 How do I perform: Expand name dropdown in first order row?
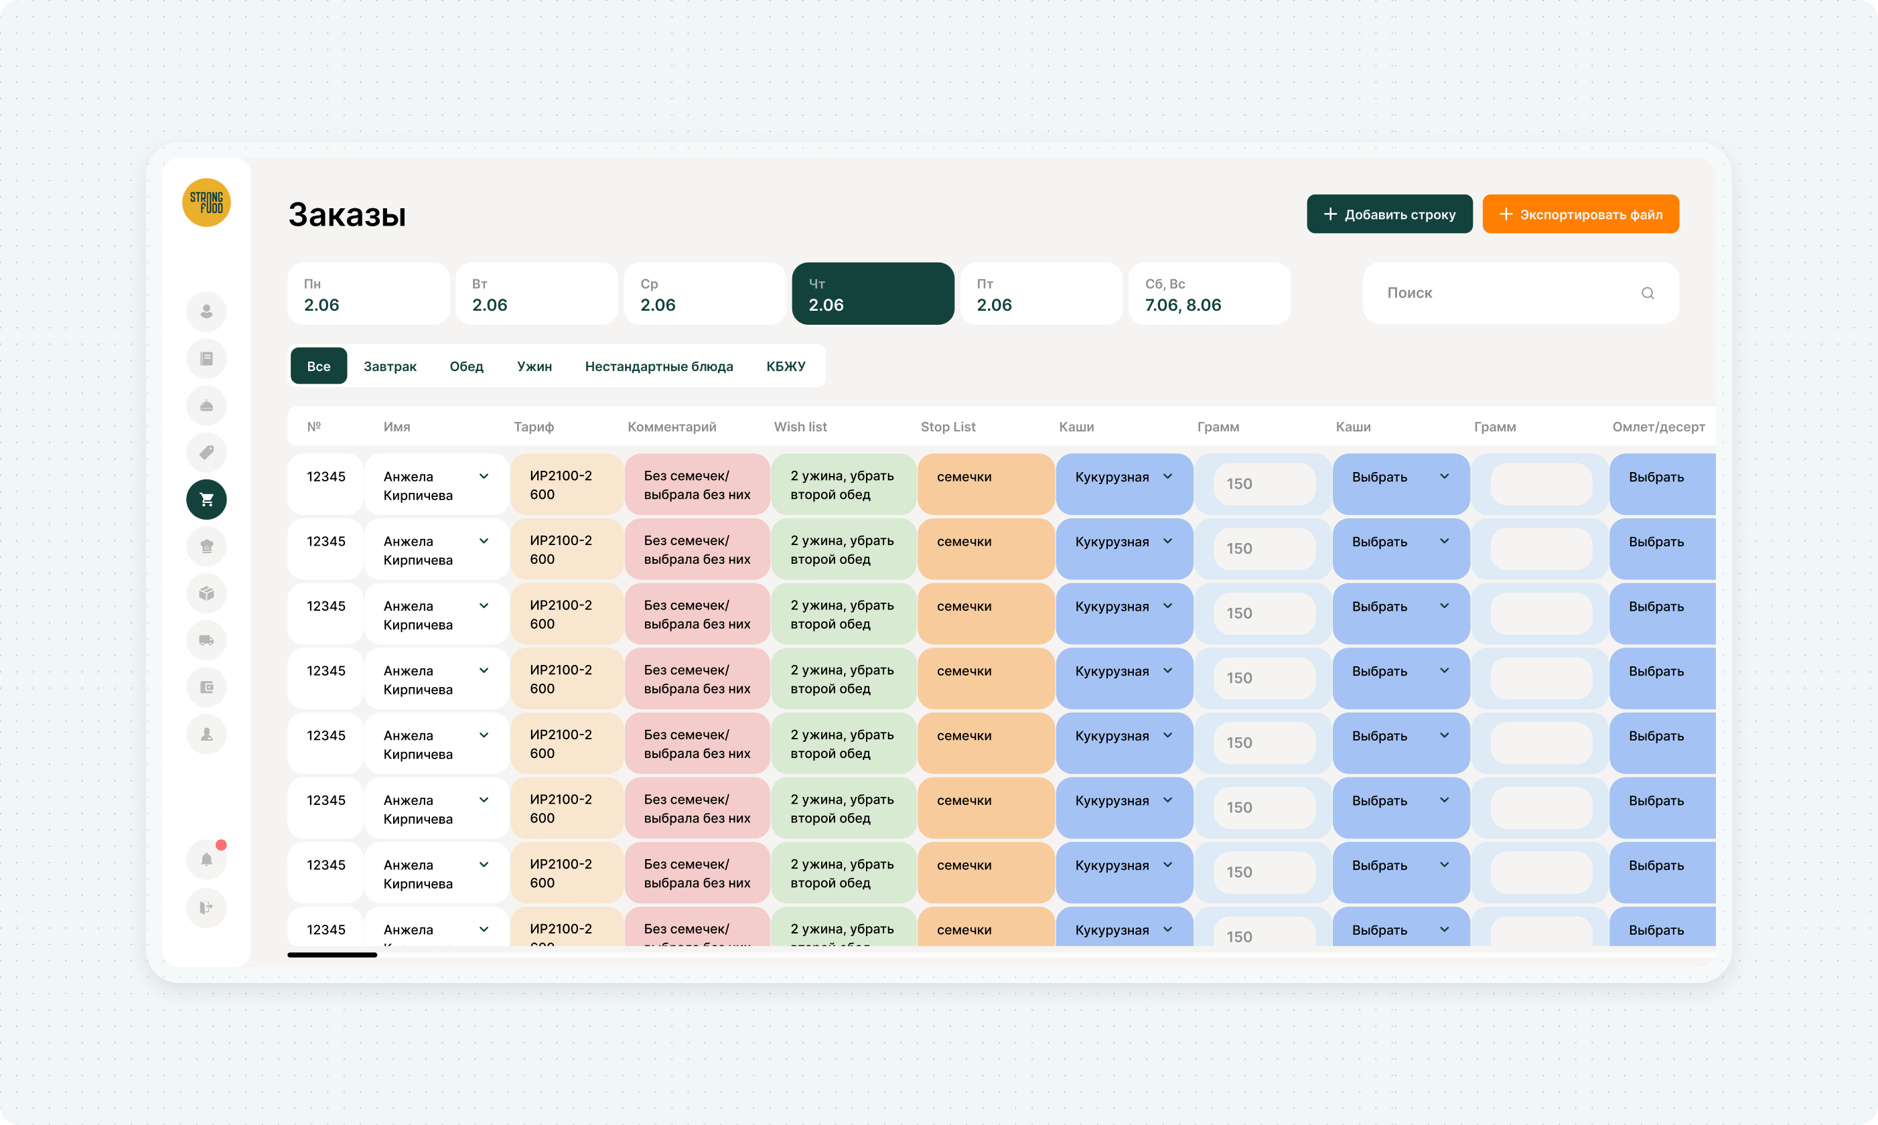(x=484, y=477)
